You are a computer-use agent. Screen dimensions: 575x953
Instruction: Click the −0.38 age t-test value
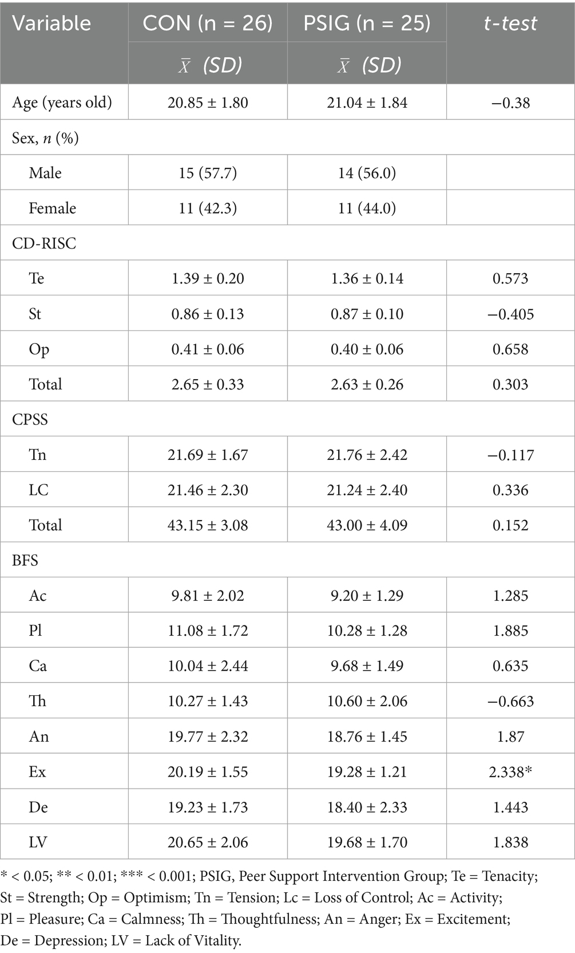[x=510, y=103]
